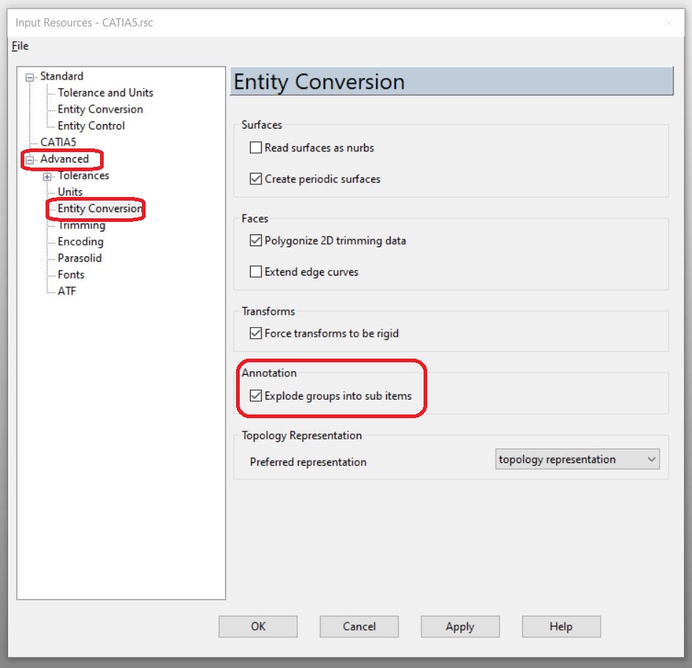Screen dimensions: 692x668
Task: Open the Preferred representation dropdown
Action: pyautogui.click(x=652, y=459)
